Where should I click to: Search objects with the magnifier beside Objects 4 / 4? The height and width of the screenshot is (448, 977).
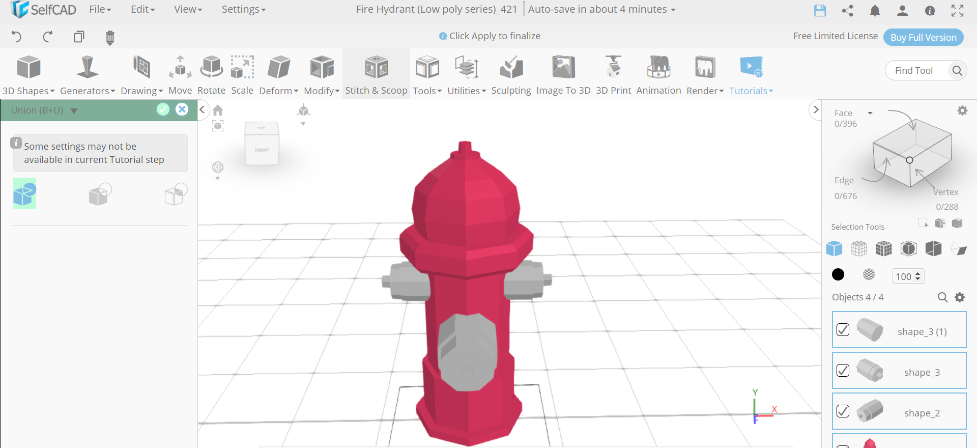pos(942,297)
